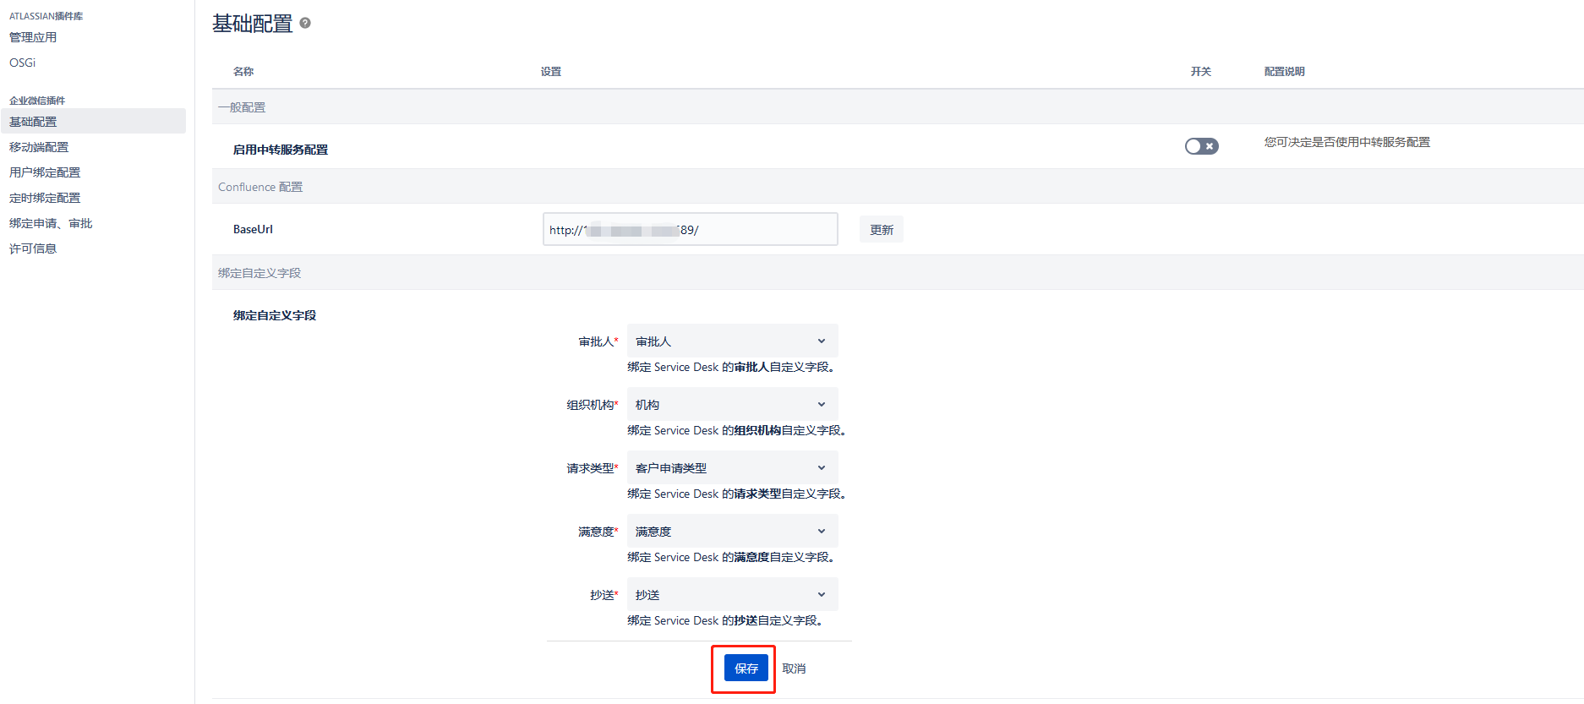
Task: Click the 取消 link
Action: coord(794,669)
